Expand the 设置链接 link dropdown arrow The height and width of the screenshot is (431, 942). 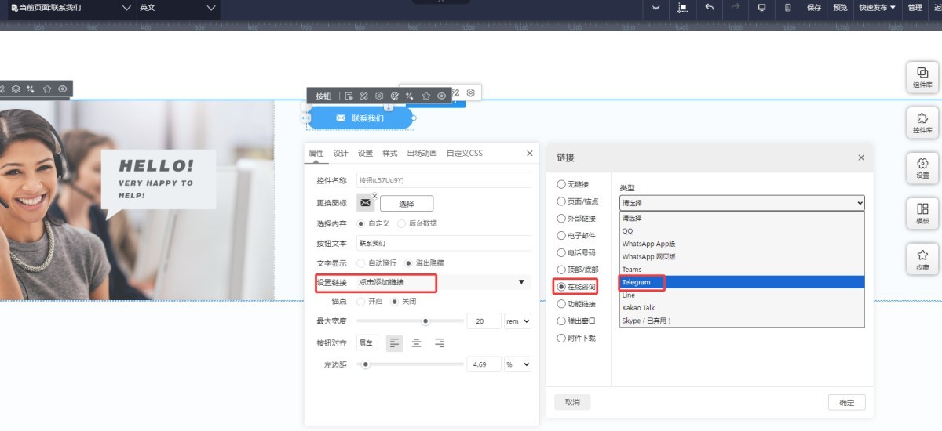pyautogui.click(x=521, y=282)
